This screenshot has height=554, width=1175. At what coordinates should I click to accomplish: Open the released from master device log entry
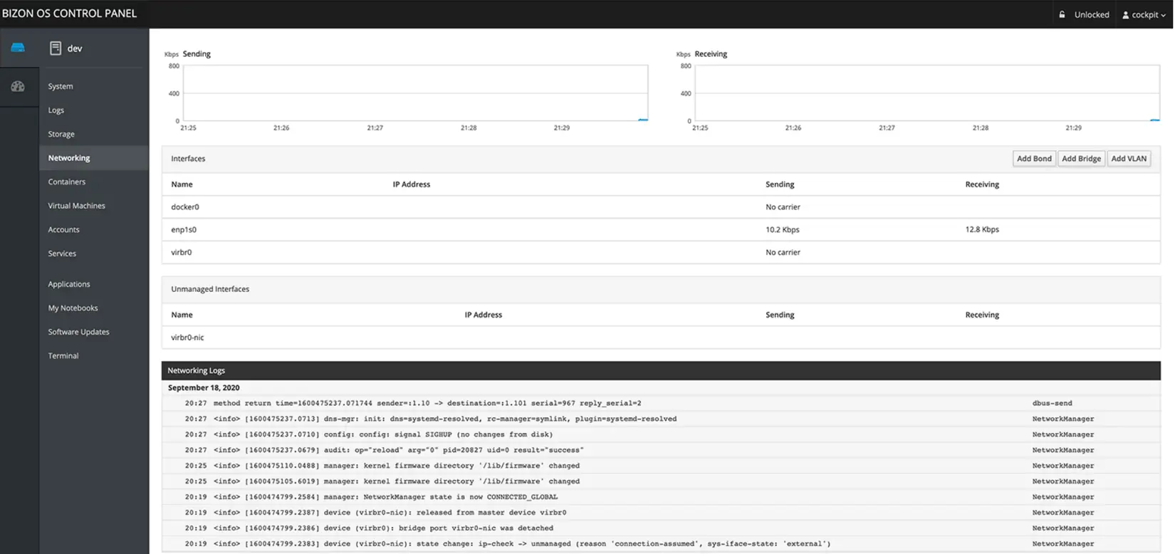click(x=661, y=513)
